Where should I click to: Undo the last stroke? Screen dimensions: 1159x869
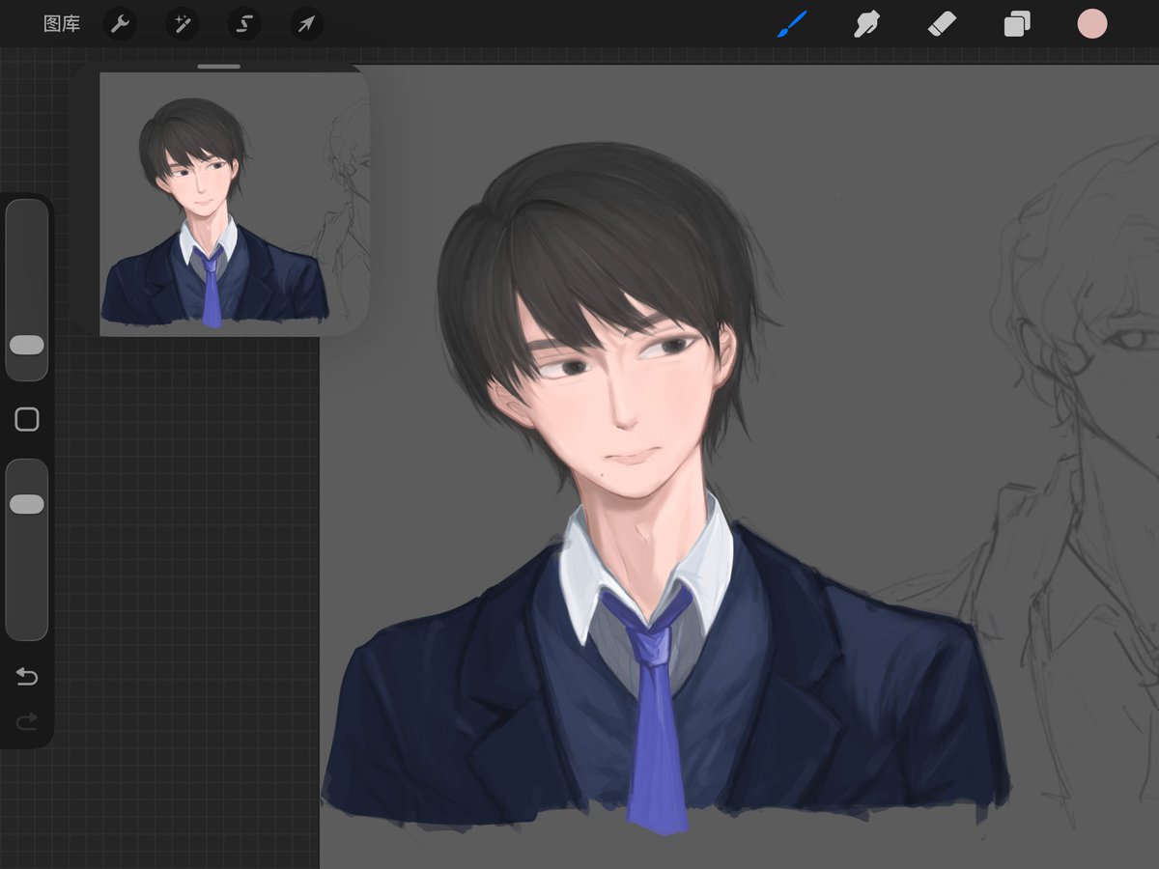click(x=27, y=677)
